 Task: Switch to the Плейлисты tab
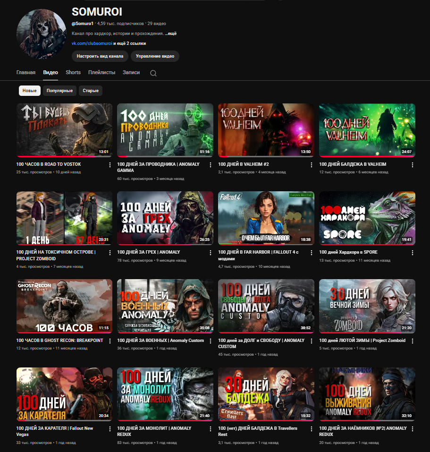pyautogui.click(x=101, y=72)
